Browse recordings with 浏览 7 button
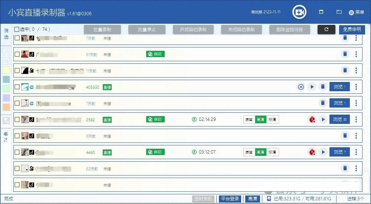 click(x=339, y=152)
